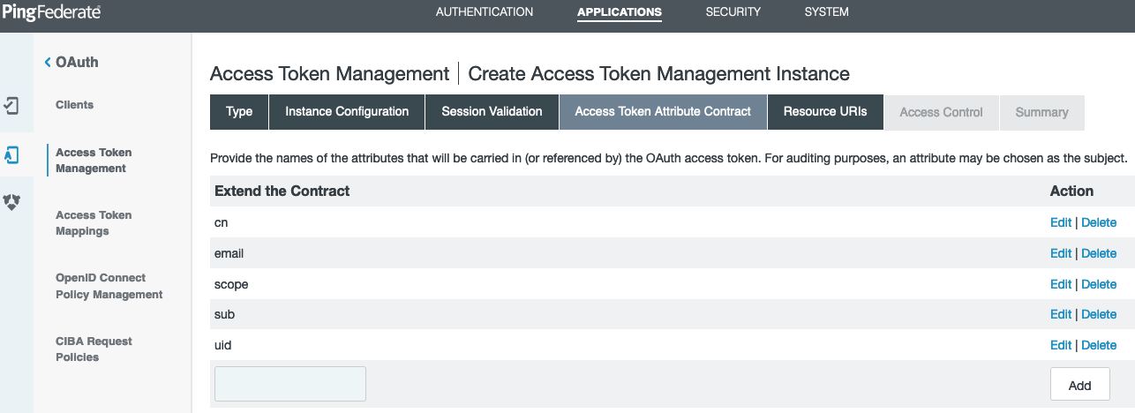Switch to the Instance Configuration tab
The image size is (1135, 413).
347,112
